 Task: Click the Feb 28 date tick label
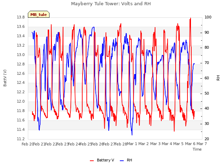[x=121, y=144]
